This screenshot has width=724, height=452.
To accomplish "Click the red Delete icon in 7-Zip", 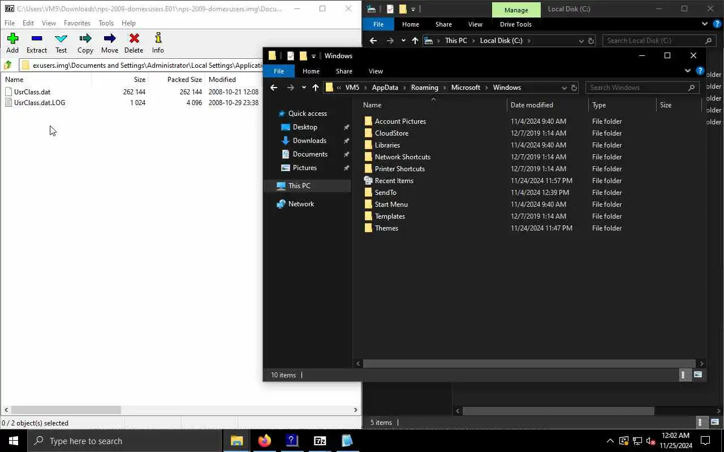I will point(134,43).
